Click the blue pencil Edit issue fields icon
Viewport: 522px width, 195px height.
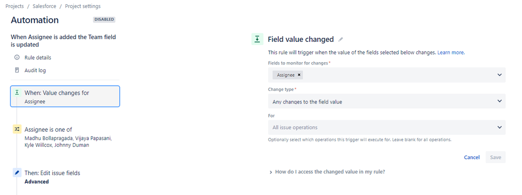17,173
